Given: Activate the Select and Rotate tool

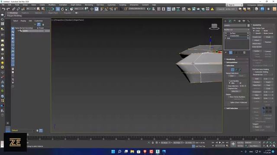Looking at the screenshot, I should pyautogui.click(x=62, y=9).
